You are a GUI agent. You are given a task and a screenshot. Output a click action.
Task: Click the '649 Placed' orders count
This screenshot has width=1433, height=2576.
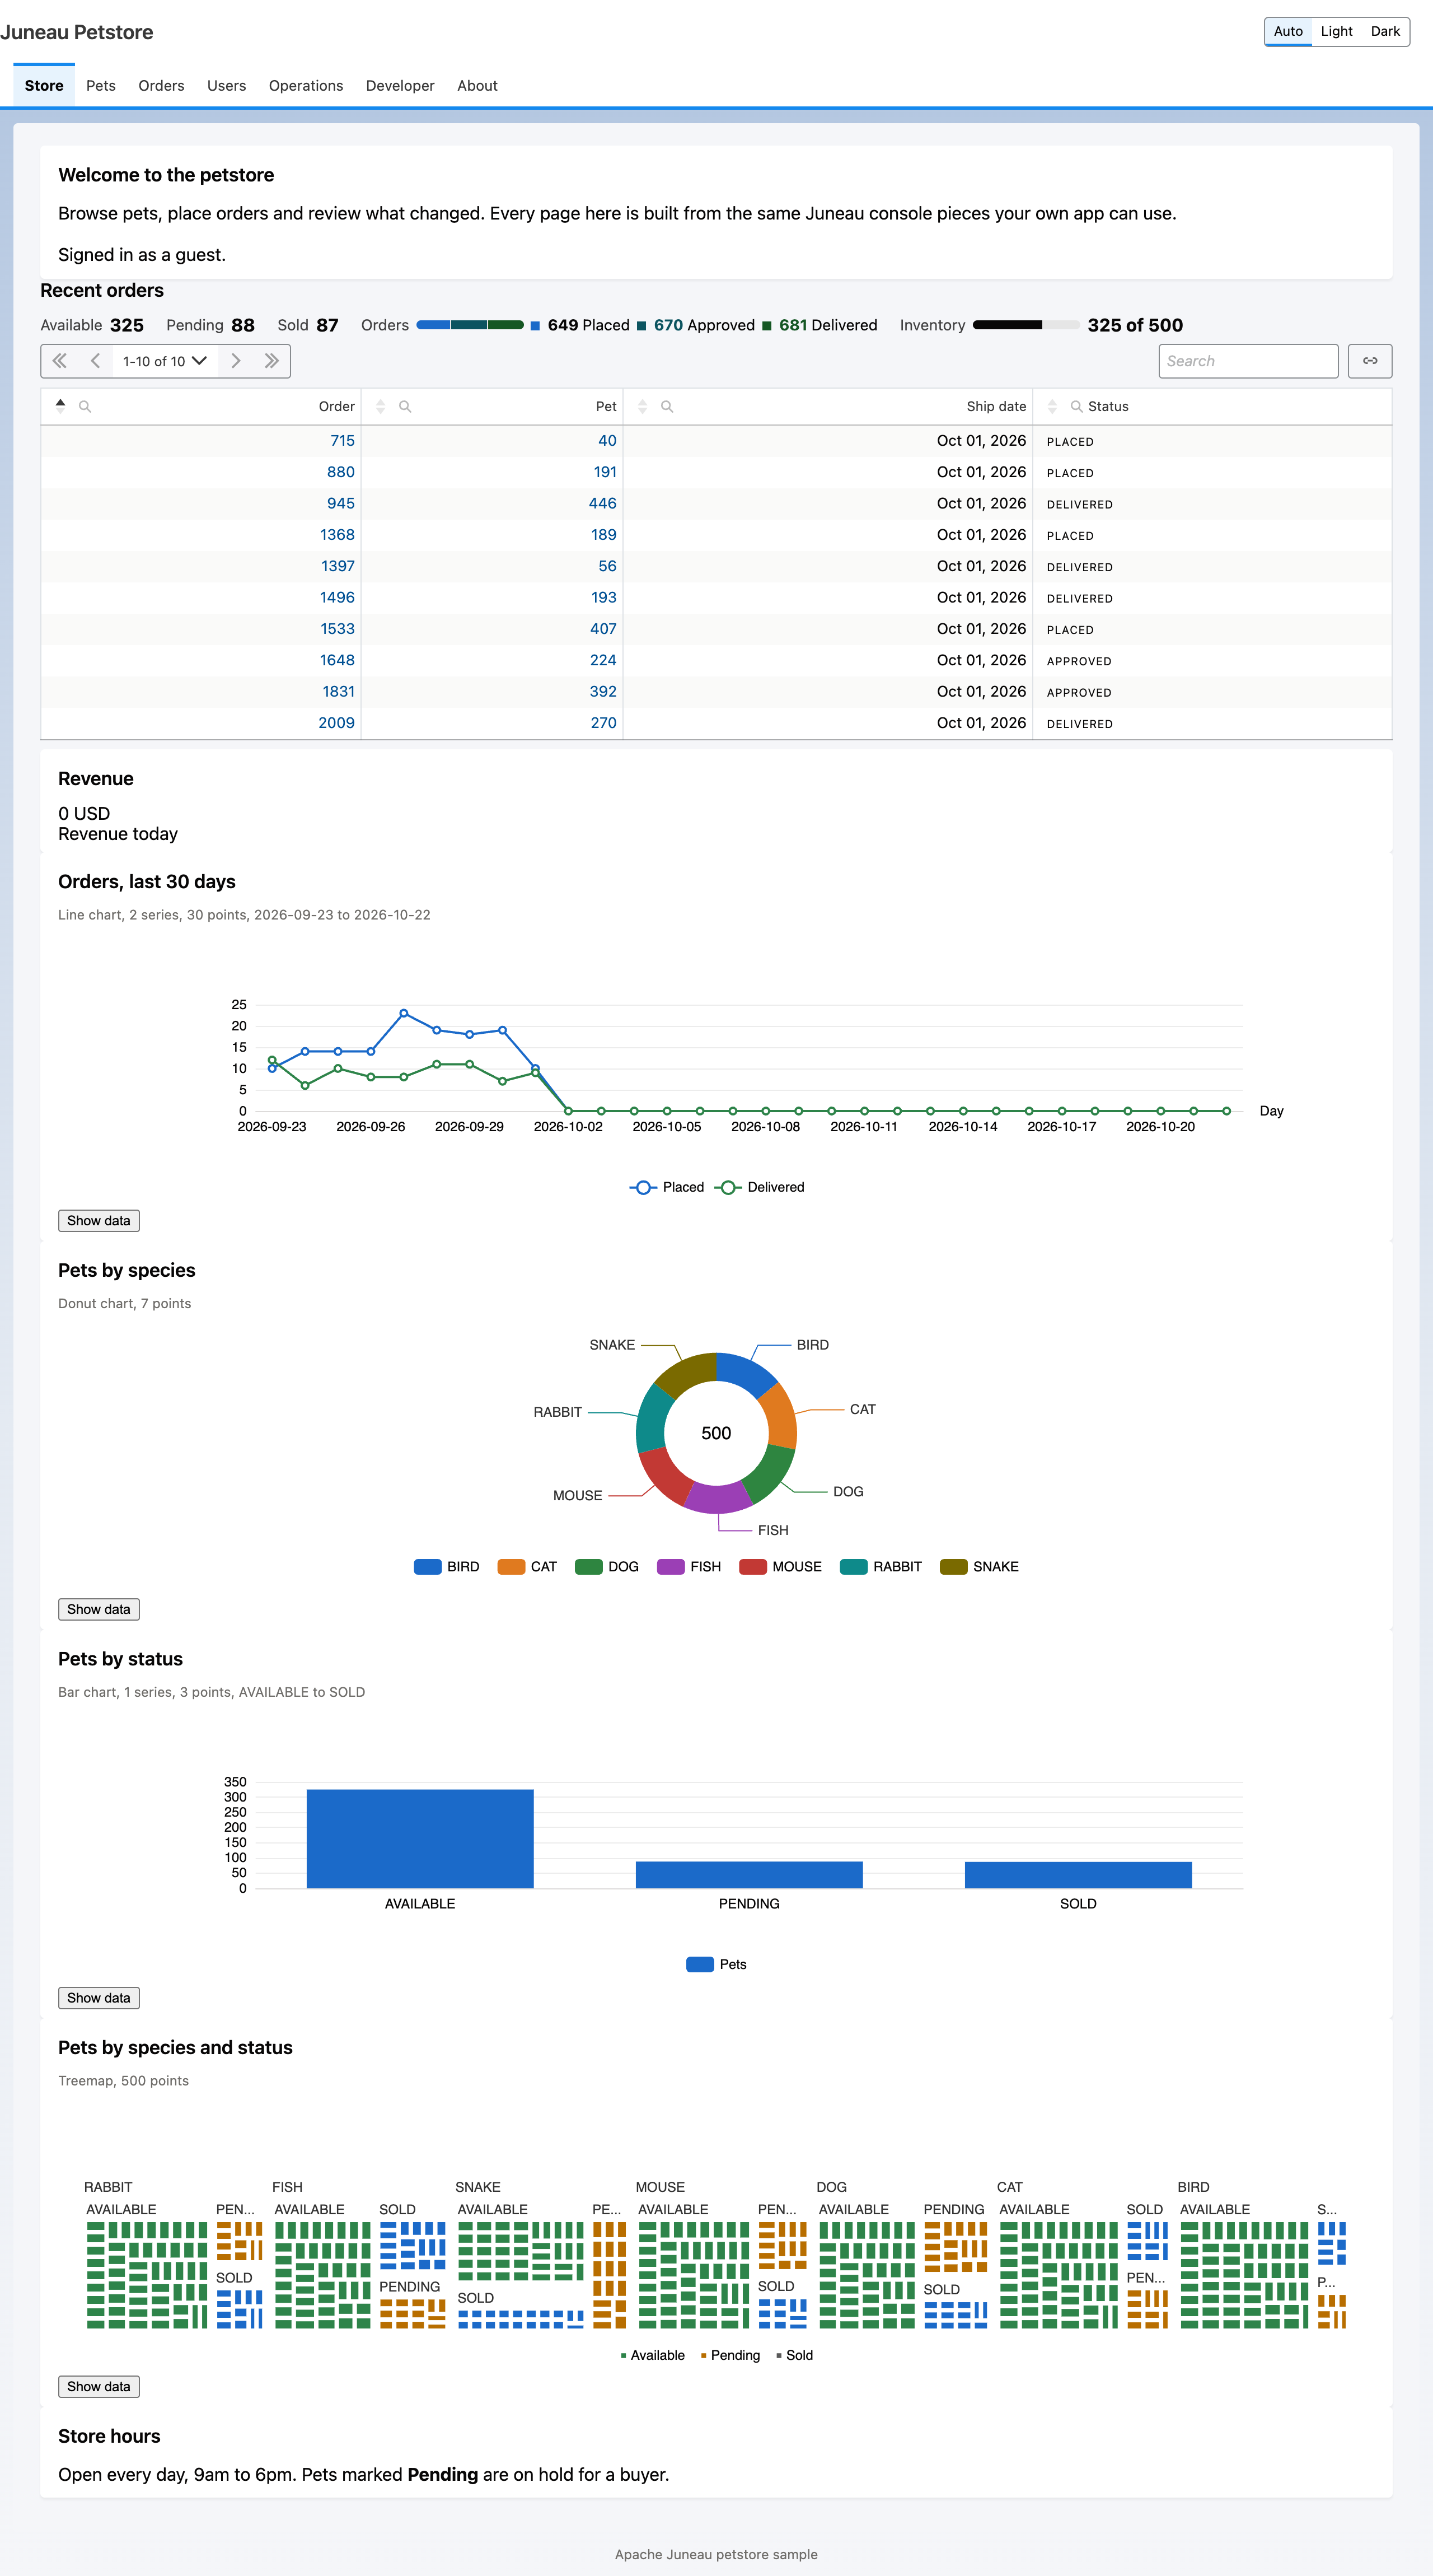click(x=588, y=325)
